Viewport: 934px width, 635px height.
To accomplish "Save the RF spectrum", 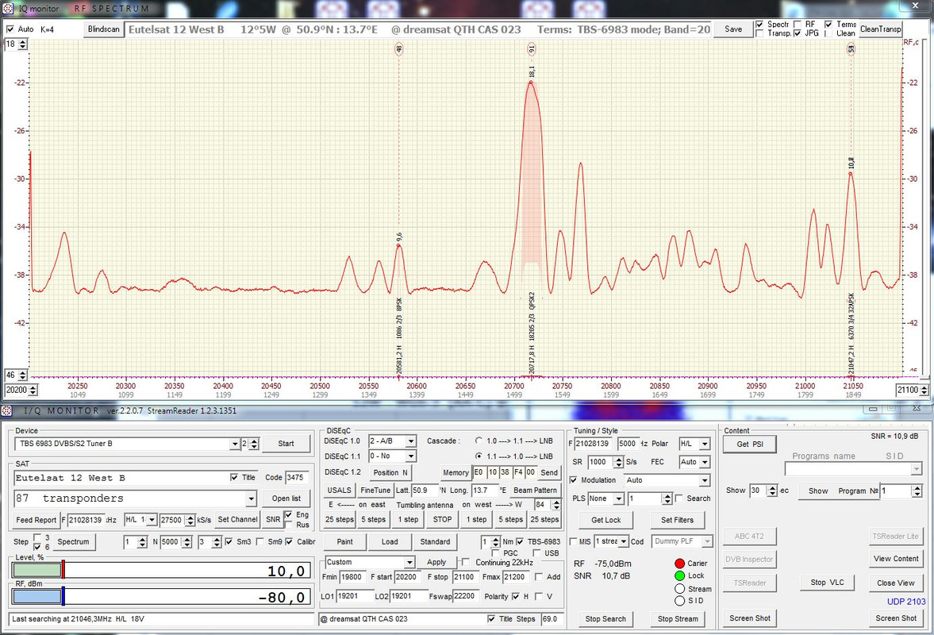I will (733, 29).
